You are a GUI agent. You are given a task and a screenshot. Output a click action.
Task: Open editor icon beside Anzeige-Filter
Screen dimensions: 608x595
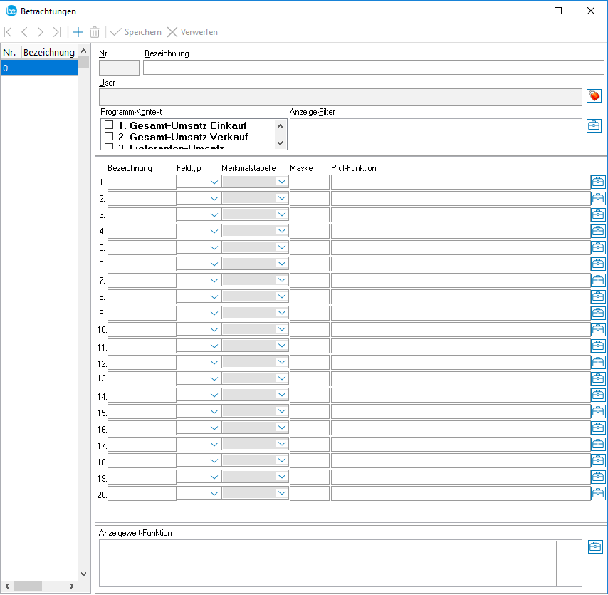(x=594, y=126)
